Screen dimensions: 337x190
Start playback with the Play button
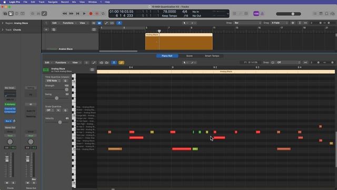click(x=84, y=14)
